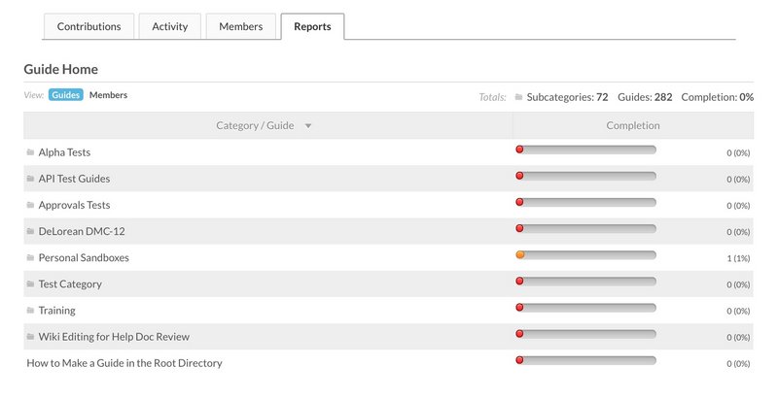
Task: Switch view to Members
Action: (108, 95)
